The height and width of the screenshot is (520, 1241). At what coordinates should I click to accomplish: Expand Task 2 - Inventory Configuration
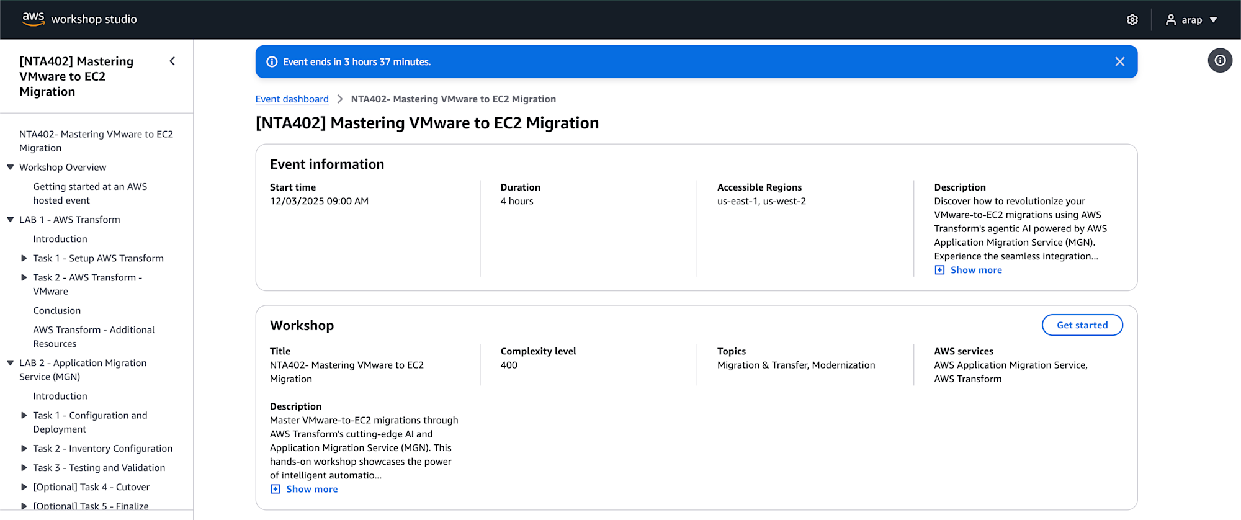pos(24,449)
